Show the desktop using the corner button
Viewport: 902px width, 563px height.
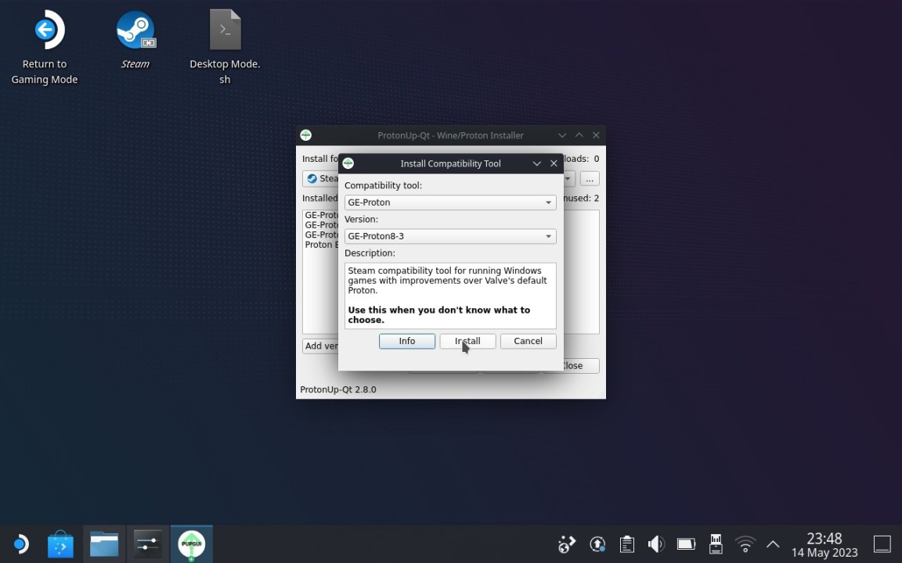[x=882, y=543]
